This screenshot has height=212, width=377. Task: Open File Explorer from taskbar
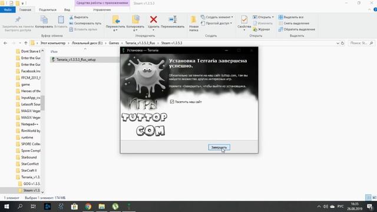(102, 207)
